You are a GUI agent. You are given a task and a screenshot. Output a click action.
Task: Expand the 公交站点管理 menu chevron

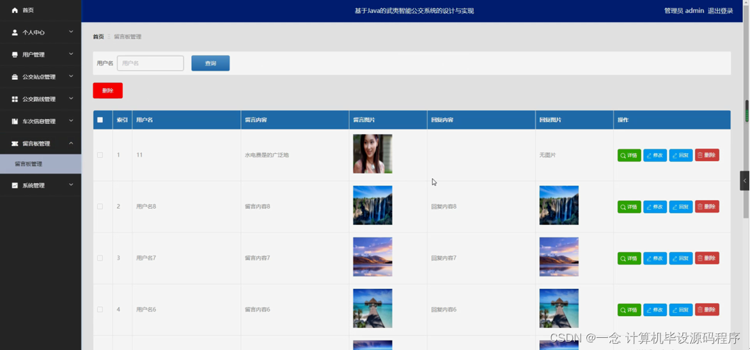point(71,77)
